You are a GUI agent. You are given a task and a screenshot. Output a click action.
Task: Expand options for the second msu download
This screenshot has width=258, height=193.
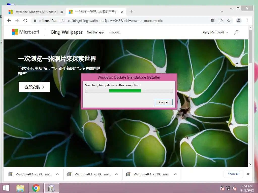pyautogui.click(x=116, y=174)
